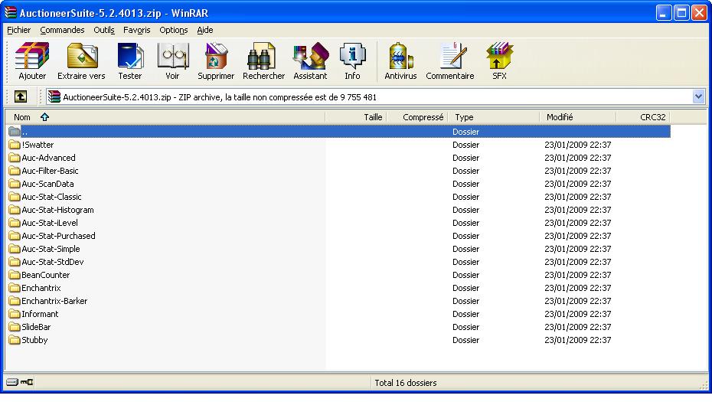Open the Aide menu
The width and height of the screenshot is (712, 402).
coord(204,30)
